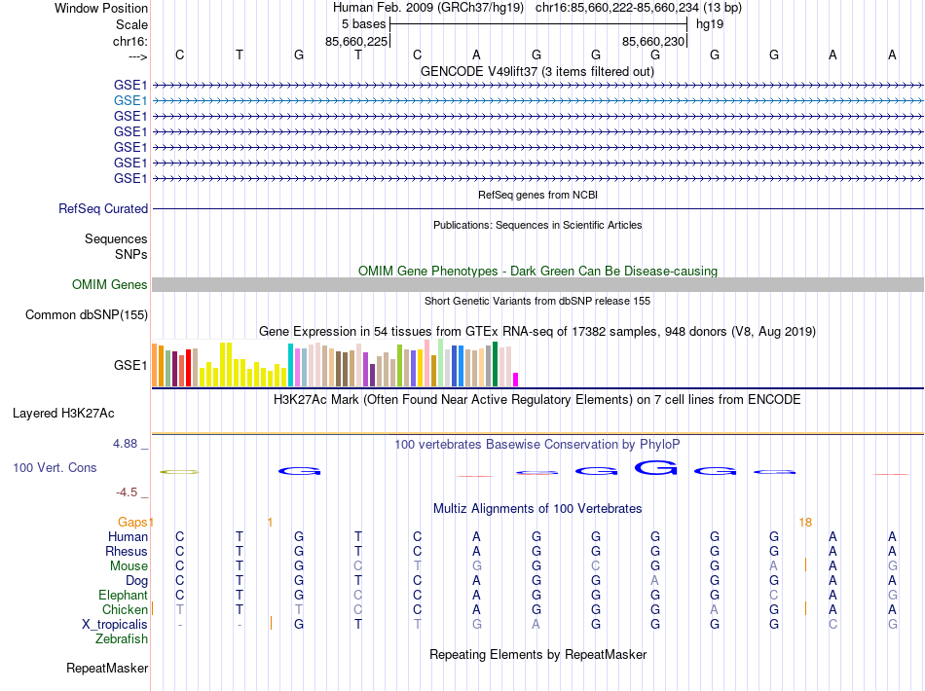Click the chr16: ruler label
The height and width of the screenshot is (691, 925).
pyautogui.click(x=130, y=41)
